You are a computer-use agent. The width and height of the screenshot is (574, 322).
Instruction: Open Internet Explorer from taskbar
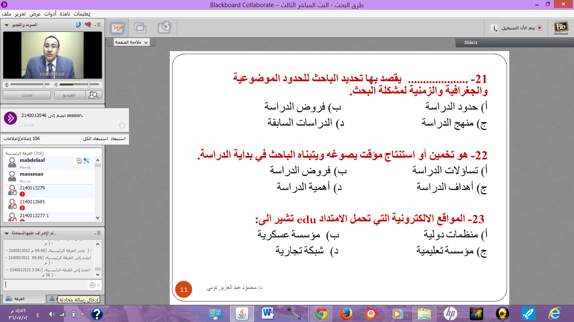point(555,314)
